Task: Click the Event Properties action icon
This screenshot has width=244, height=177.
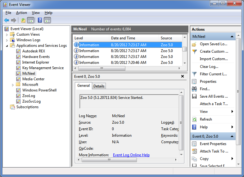Action: click(x=194, y=144)
